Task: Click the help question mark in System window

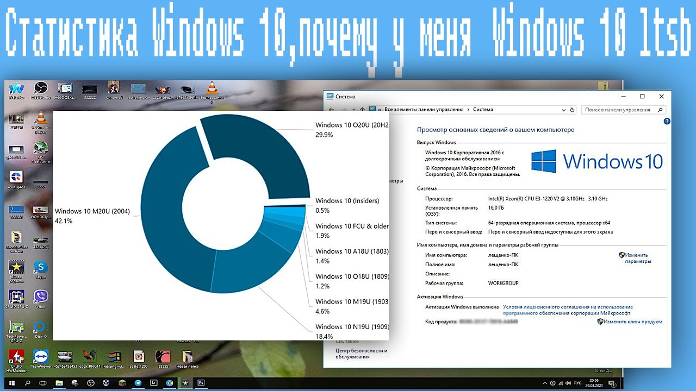Action: [667, 122]
